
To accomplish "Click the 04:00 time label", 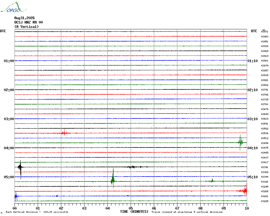I will [x=9, y=148].
